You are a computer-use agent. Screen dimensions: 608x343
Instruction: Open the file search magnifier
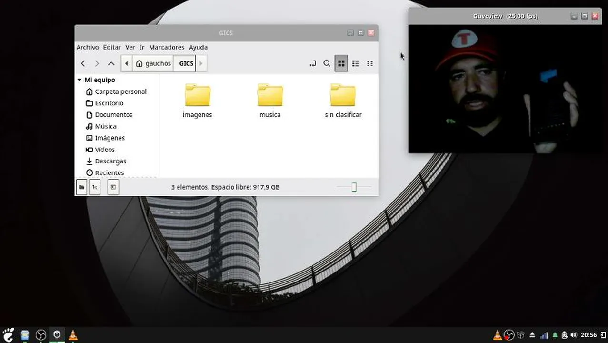pyautogui.click(x=327, y=63)
